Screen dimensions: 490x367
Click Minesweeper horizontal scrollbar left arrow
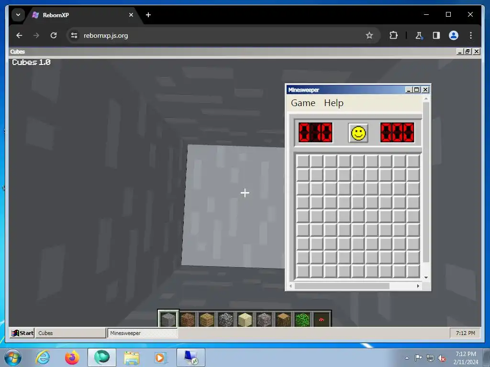point(290,286)
